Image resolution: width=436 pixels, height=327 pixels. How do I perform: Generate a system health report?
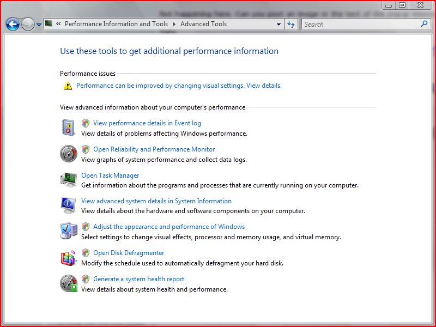coord(139,279)
